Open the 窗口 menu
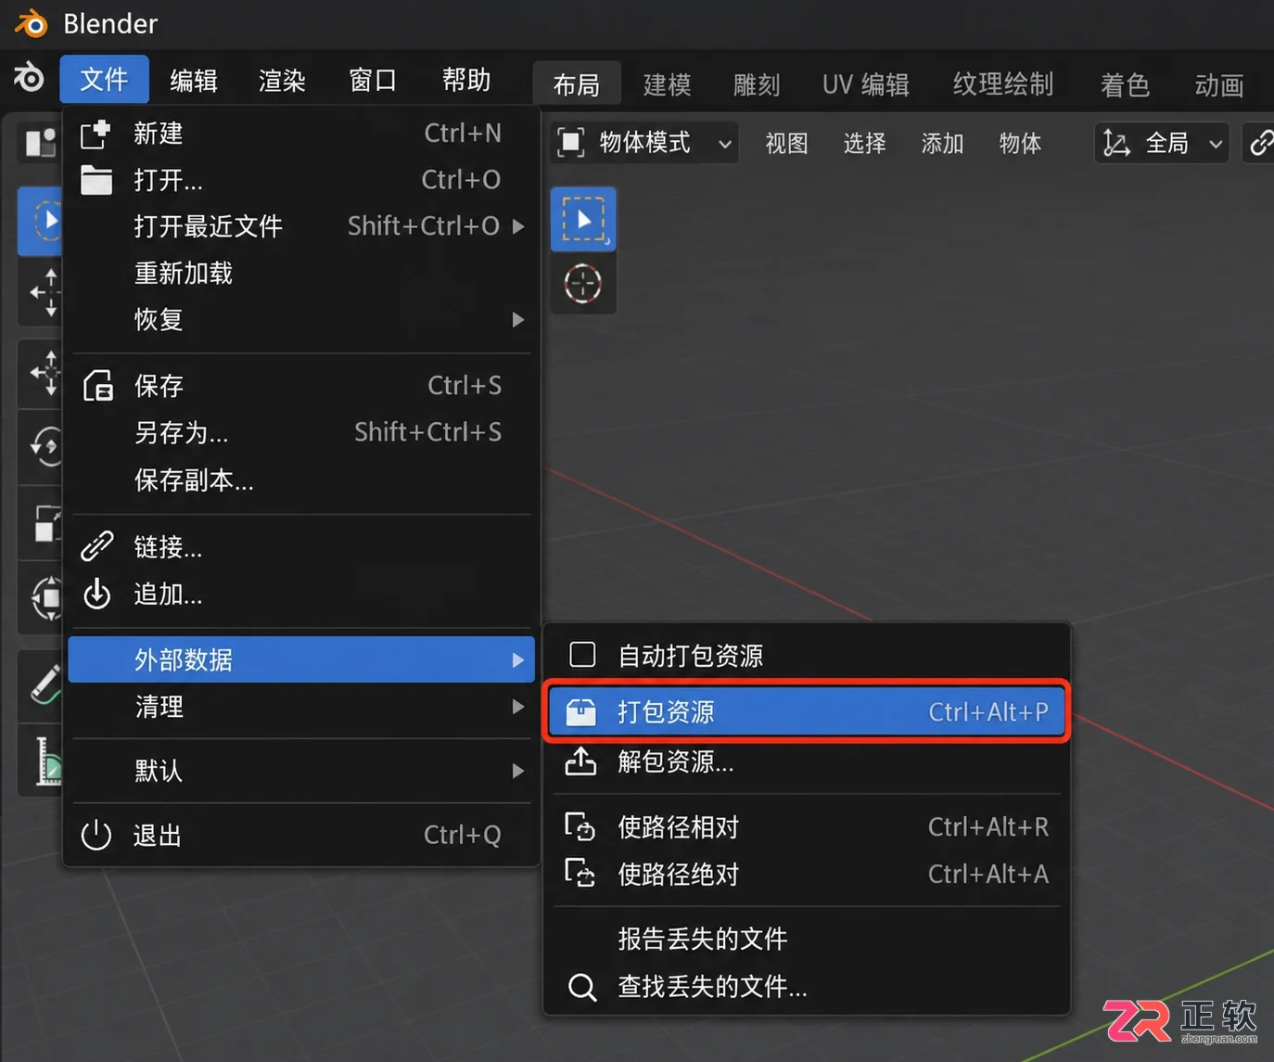This screenshot has height=1062, width=1274. click(373, 81)
